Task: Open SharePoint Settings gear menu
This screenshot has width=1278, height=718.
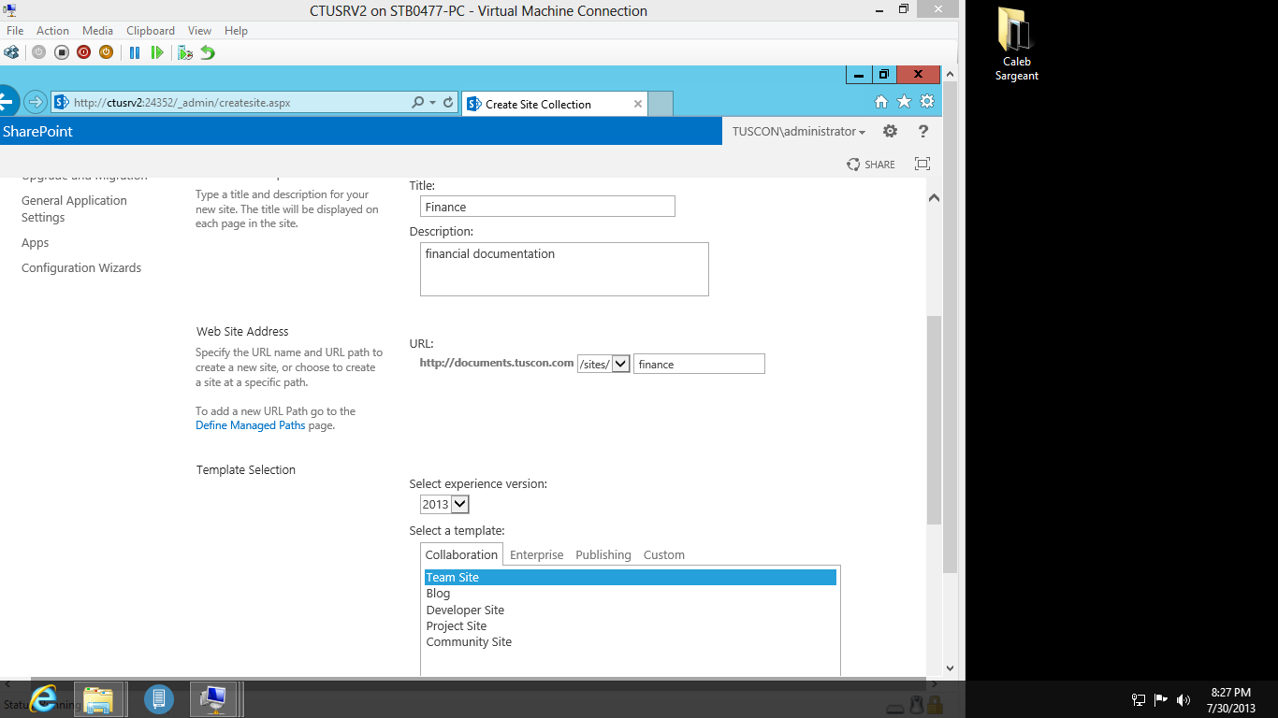Action: point(890,131)
